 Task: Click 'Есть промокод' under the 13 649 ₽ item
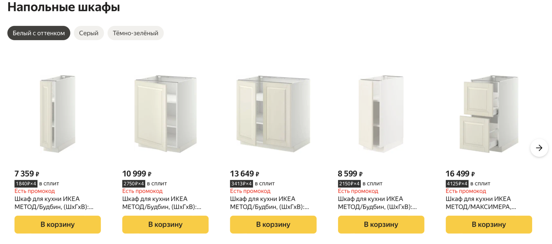pos(250,191)
